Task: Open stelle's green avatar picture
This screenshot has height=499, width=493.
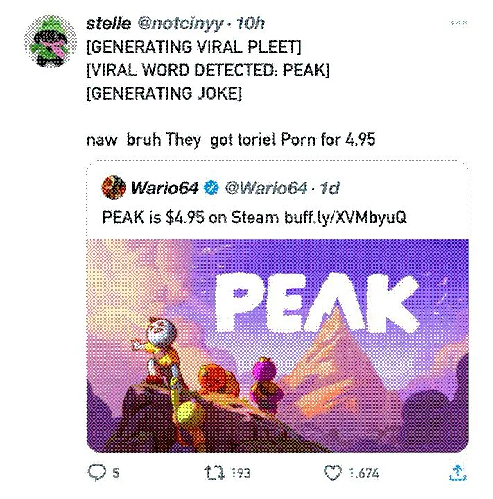Action: pyautogui.click(x=51, y=41)
